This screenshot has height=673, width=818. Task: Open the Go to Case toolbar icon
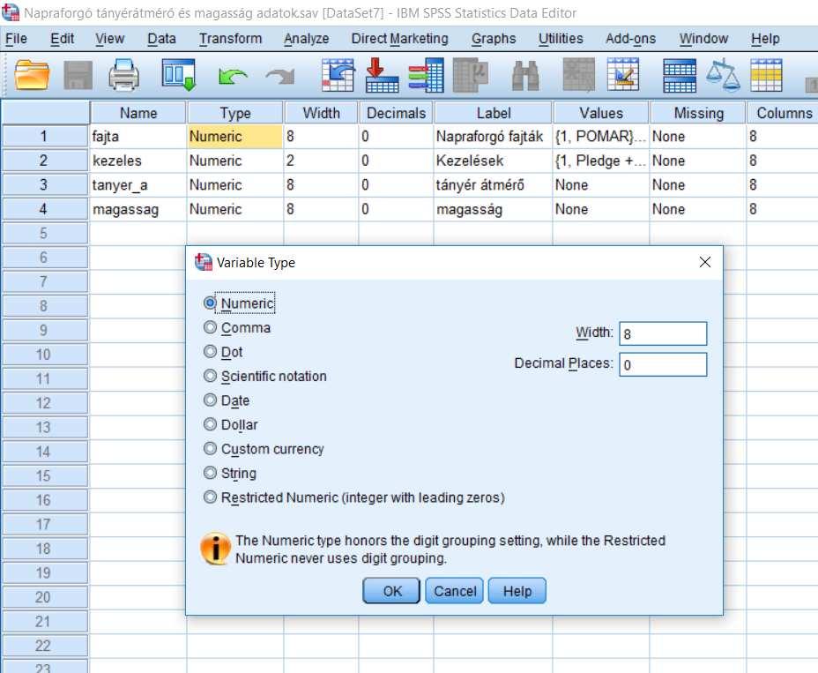tap(338, 75)
